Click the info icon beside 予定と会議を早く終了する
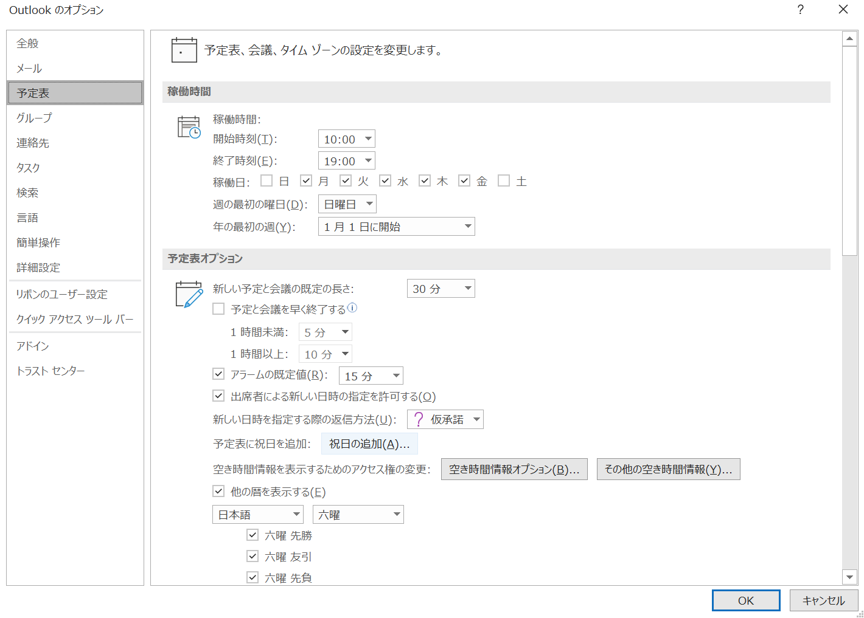 pyautogui.click(x=352, y=308)
